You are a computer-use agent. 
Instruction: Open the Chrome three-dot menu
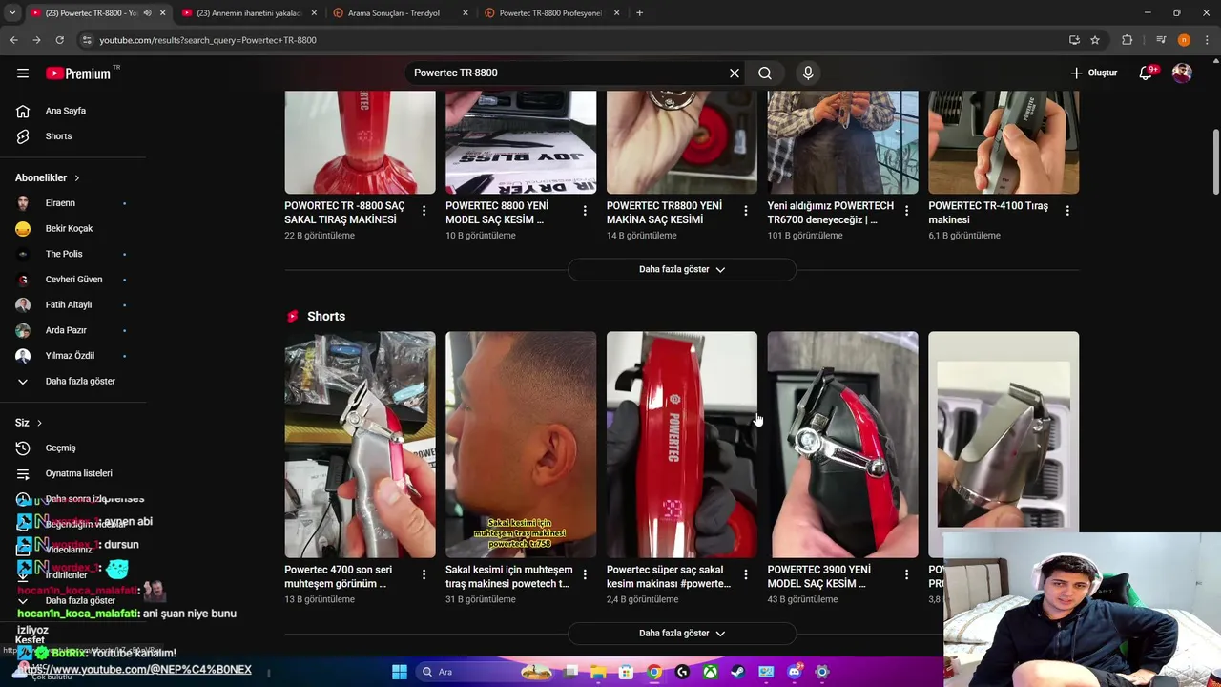[x=1207, y=40]
